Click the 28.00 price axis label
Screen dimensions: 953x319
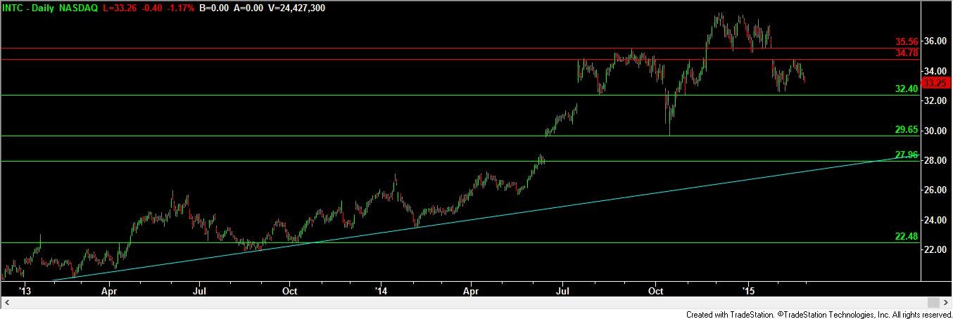click(x=936, y=160)
